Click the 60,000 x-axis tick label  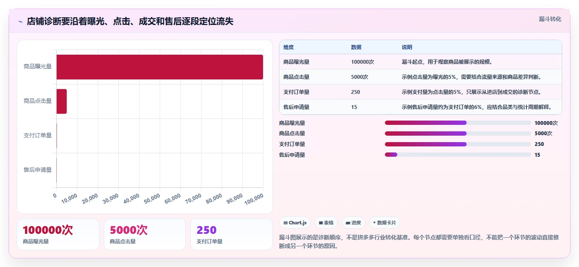173,198
